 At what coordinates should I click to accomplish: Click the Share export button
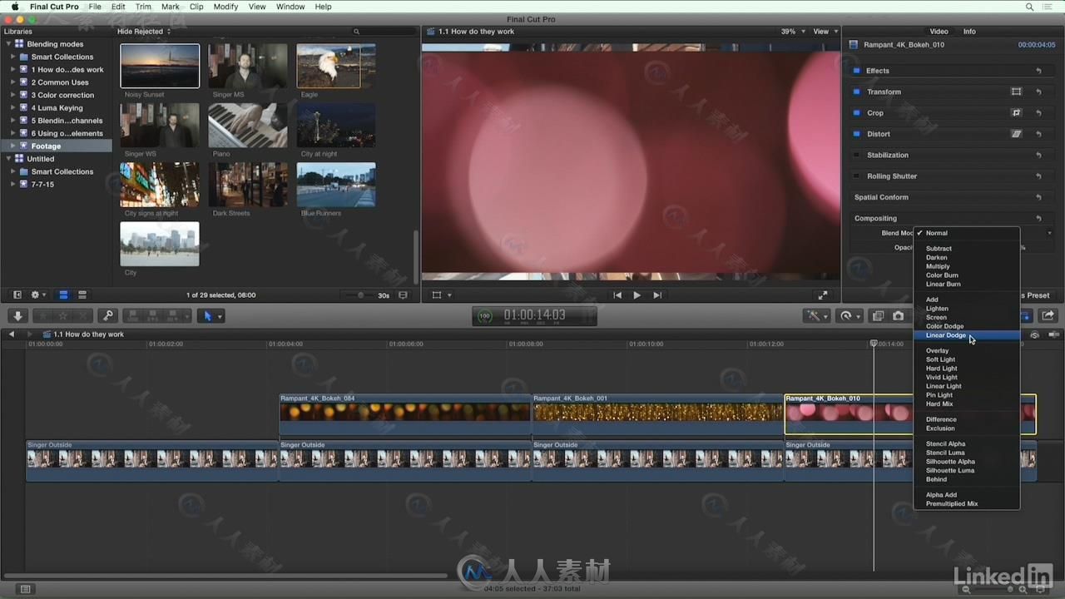coord(1048,316)
